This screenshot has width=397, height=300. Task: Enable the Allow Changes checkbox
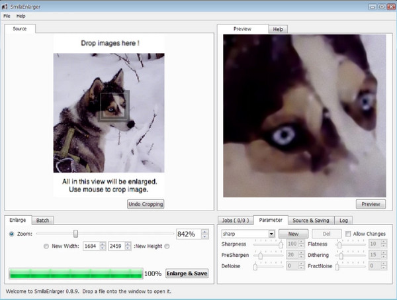click(x=348, y=234)
